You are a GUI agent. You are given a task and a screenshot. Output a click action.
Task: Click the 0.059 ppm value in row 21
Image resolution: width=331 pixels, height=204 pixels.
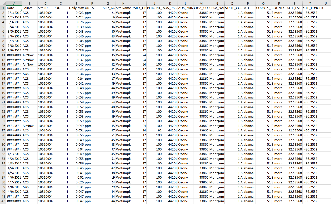click(x=79, y=102)
